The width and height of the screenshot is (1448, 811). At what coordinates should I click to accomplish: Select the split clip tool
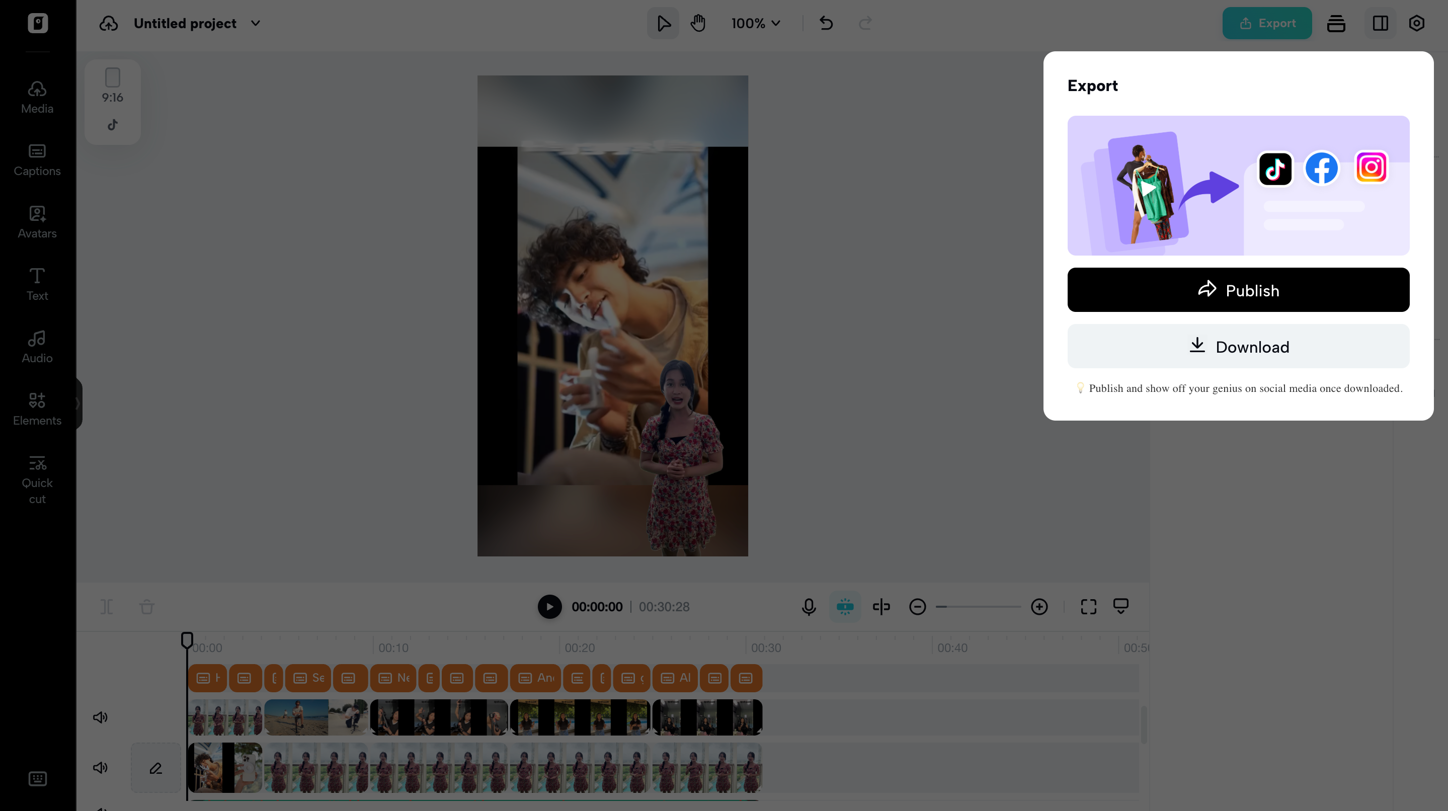[x=881, y=606]
